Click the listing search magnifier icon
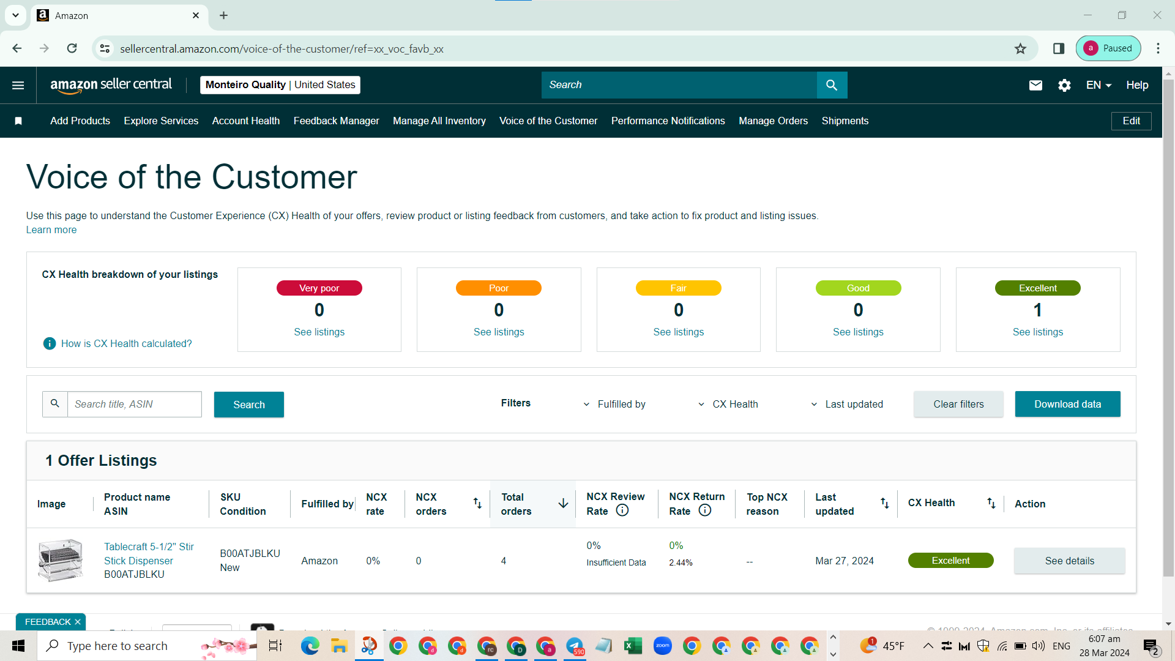 point(55,404)
